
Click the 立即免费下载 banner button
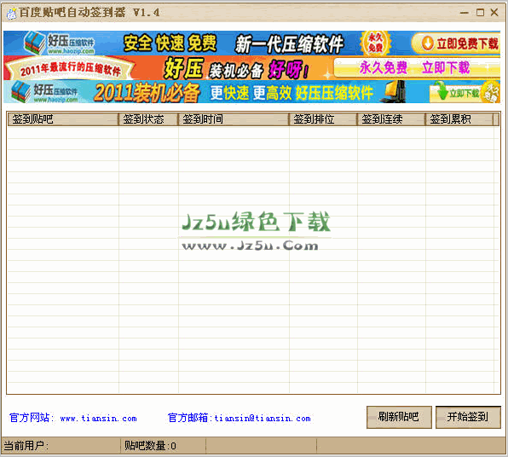(456, 43)
